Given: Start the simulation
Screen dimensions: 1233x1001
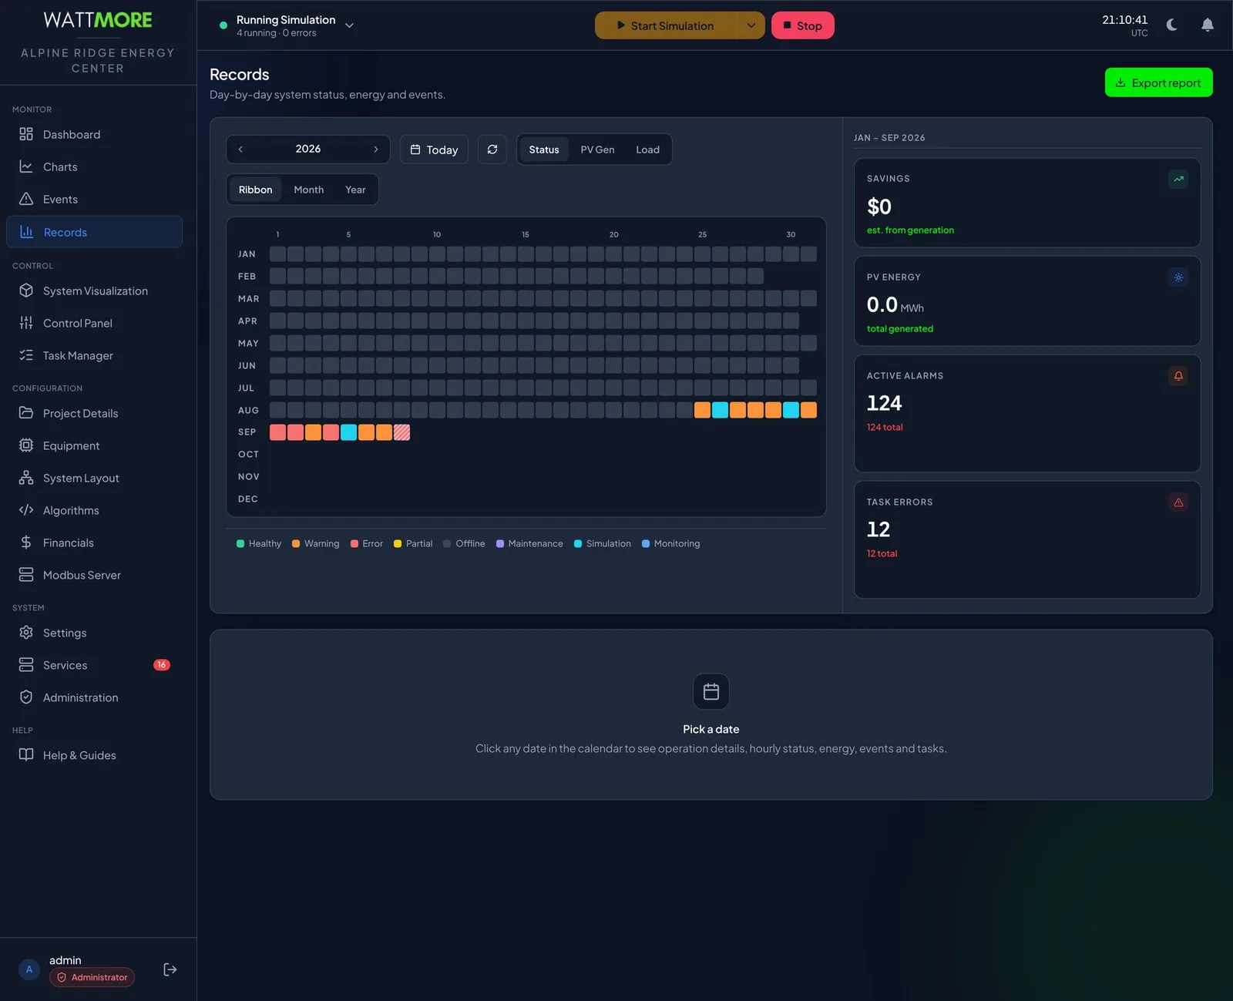Looking at the screenshot, I should (666, 25).
